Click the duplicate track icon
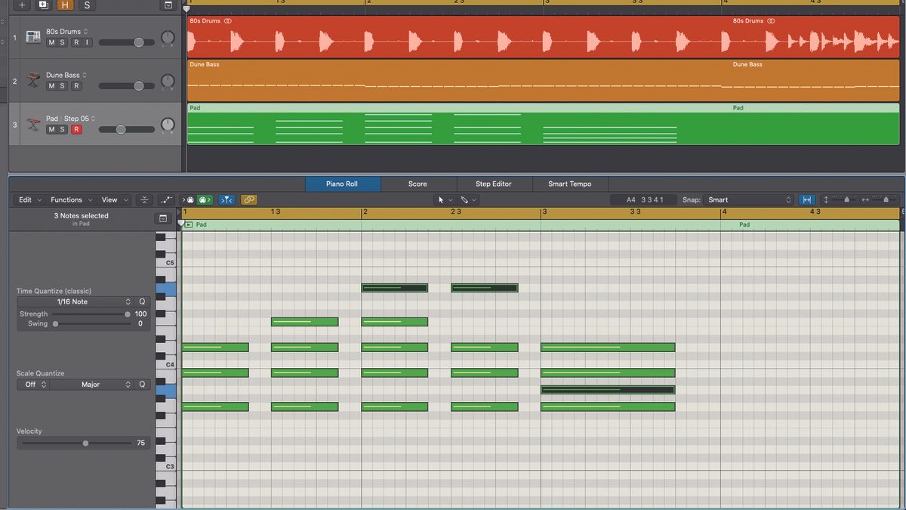 click(43, 5)
